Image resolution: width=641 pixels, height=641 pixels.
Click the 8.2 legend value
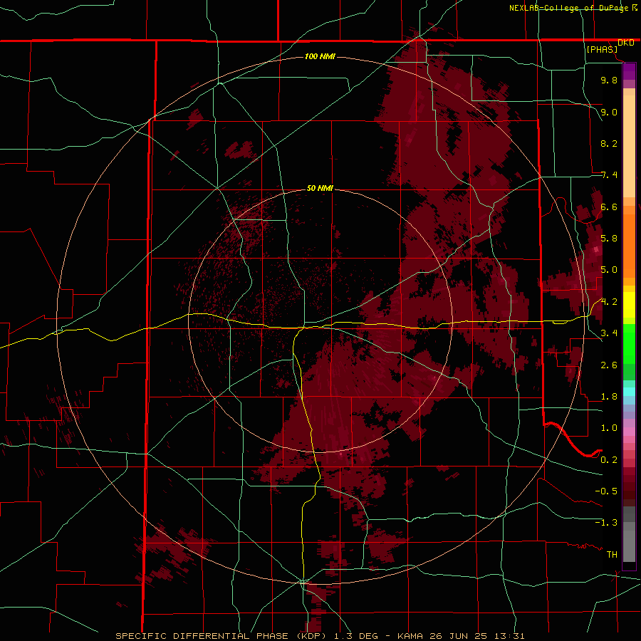609,143
